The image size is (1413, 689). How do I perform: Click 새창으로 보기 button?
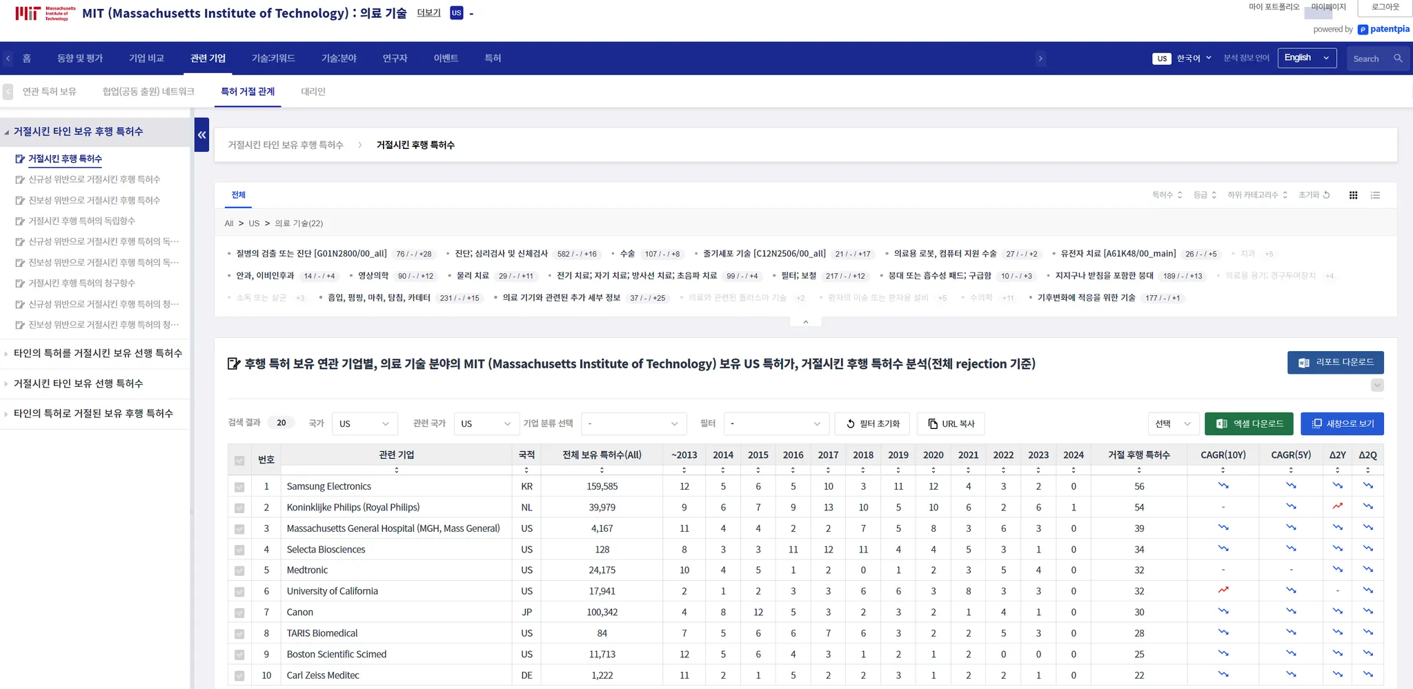pyautogui.click(x=1342, y=423)
